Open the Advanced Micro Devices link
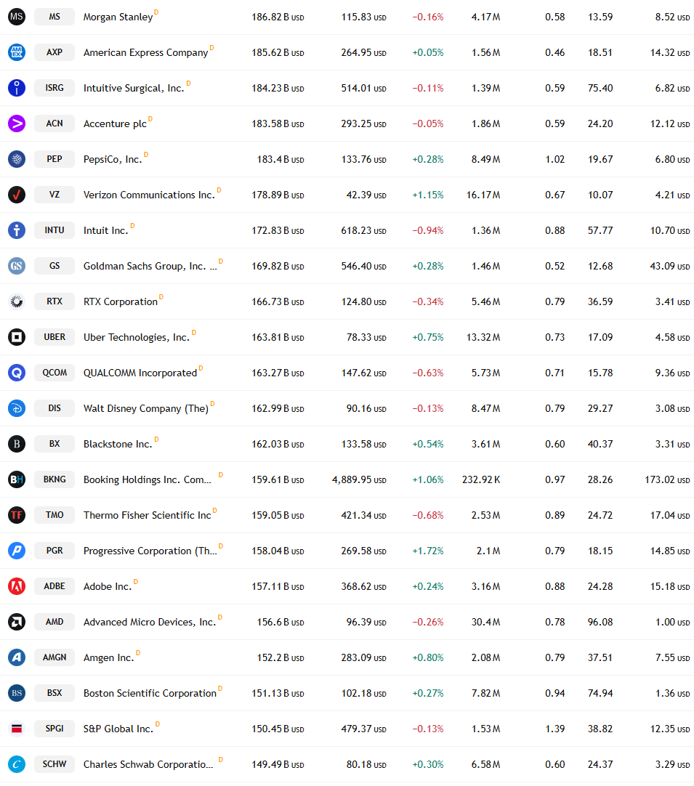The image size is (694, 786). (150, 622)
